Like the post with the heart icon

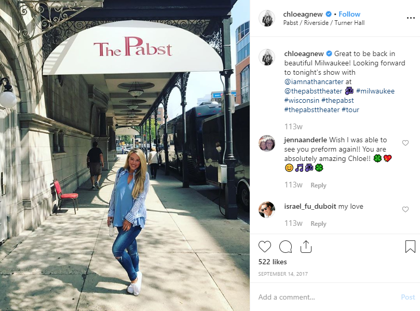(x=265, y=247)
